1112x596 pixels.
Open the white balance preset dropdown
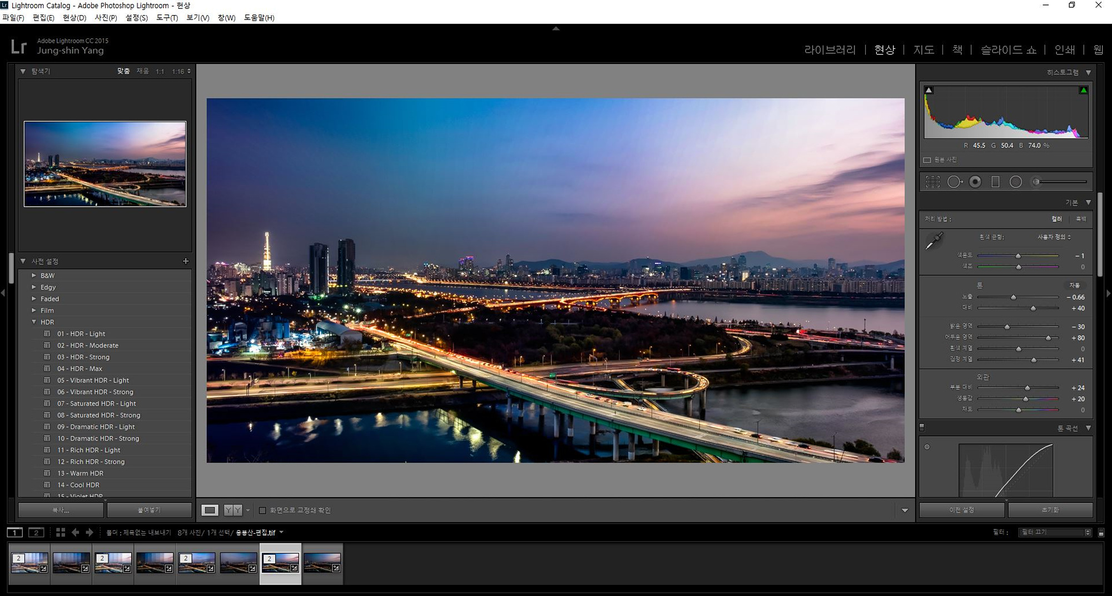pos(1054,237)
